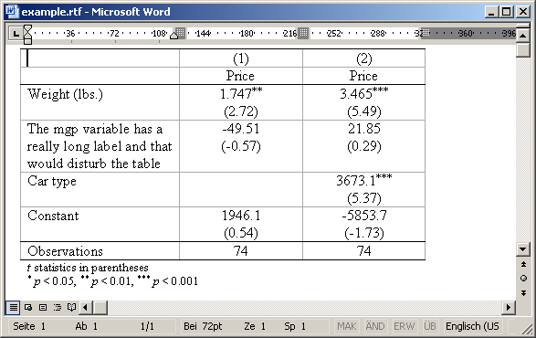The image size is (536, 338).
Task: Click the (1) column header cell
Action: click(x=241, y=58)
